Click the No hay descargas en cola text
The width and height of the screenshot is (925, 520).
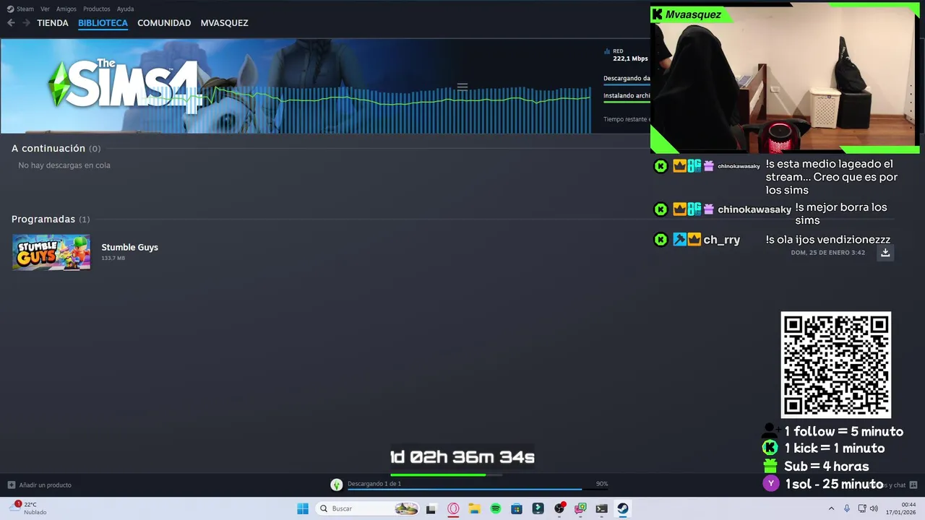point(64,165)
